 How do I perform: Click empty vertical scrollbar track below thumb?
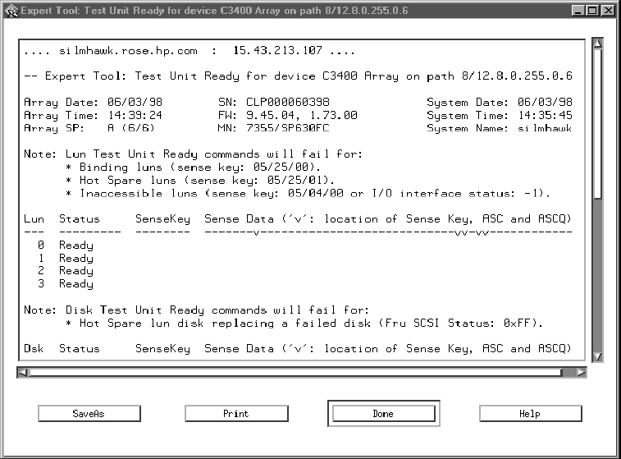(598, 279)
